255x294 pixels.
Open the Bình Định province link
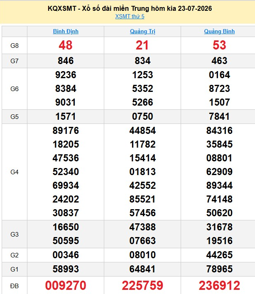[x=66, y=31]
